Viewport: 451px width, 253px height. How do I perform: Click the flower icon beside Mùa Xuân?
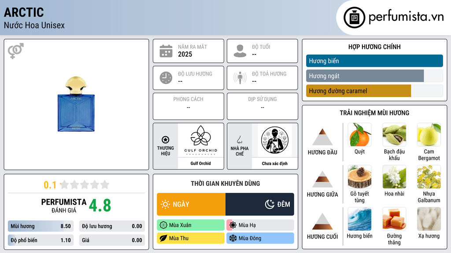[x=163, y=225]
